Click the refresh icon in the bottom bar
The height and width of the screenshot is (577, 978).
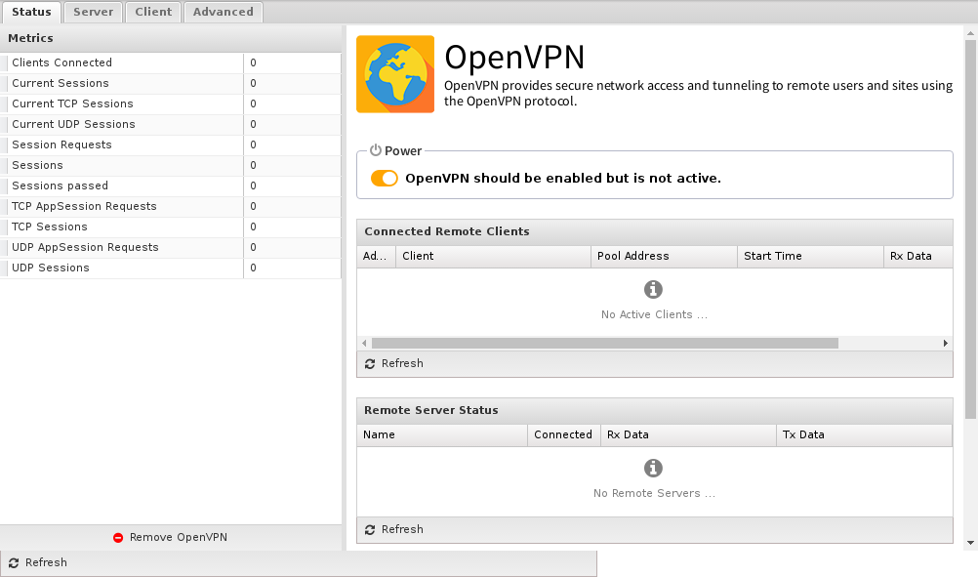[14, 562]
